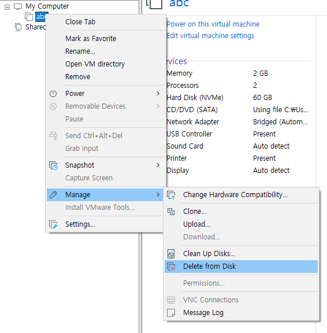The image size is (327, 333).
Task: Click VNC Connections entry
Action: pyautogui.click(x=241, y=300)
